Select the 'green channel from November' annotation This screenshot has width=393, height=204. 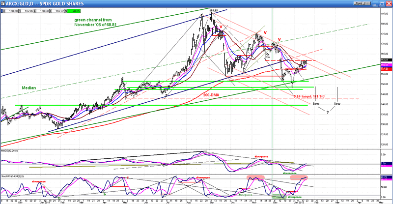94,23
